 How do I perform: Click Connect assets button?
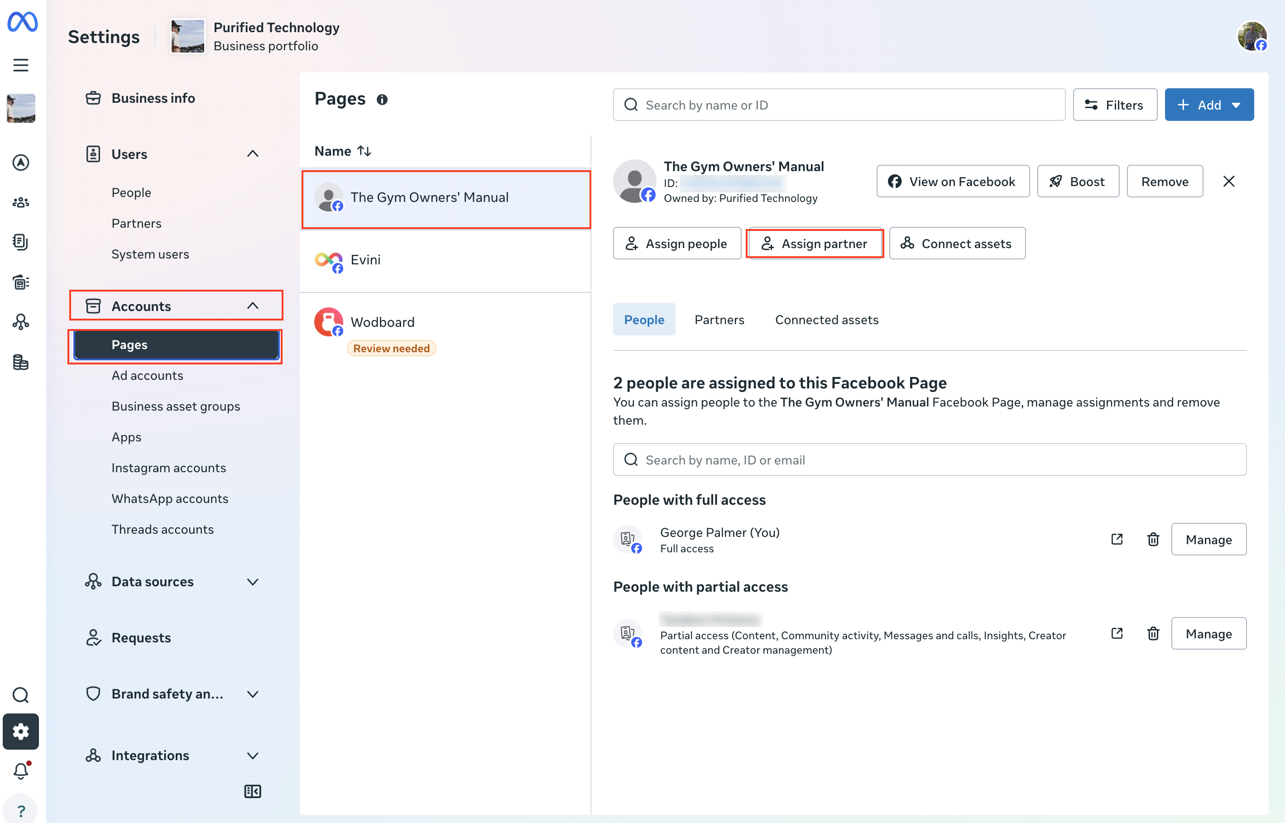click(x=957, y=243)
